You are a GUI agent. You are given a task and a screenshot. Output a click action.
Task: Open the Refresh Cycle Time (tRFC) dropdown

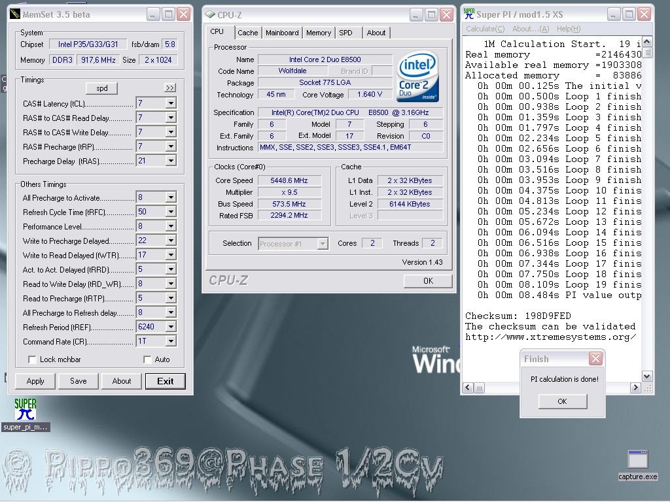tap(171, 212)
